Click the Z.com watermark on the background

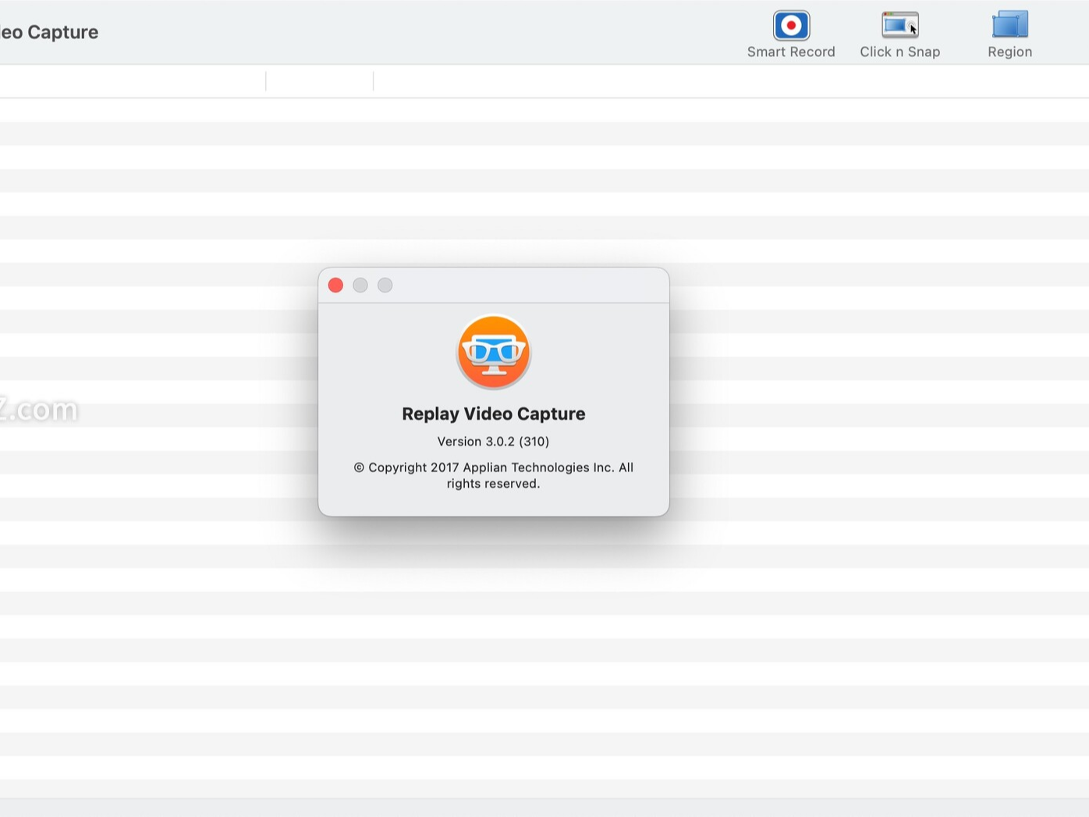[x=39, y=408]
